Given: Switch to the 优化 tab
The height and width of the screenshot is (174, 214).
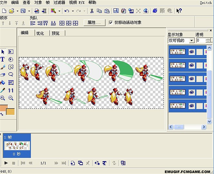Looking at the screenshot, I should tap(40, 33).
